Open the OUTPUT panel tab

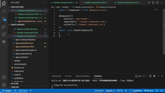click(x=68, y=76)
